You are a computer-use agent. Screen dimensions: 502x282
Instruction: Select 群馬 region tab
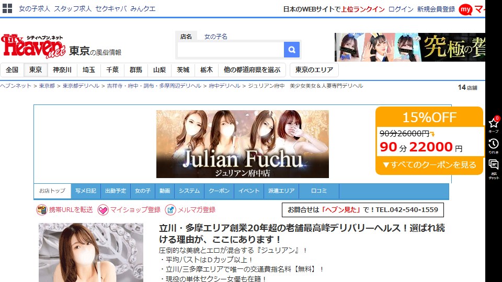click(136, 69)
